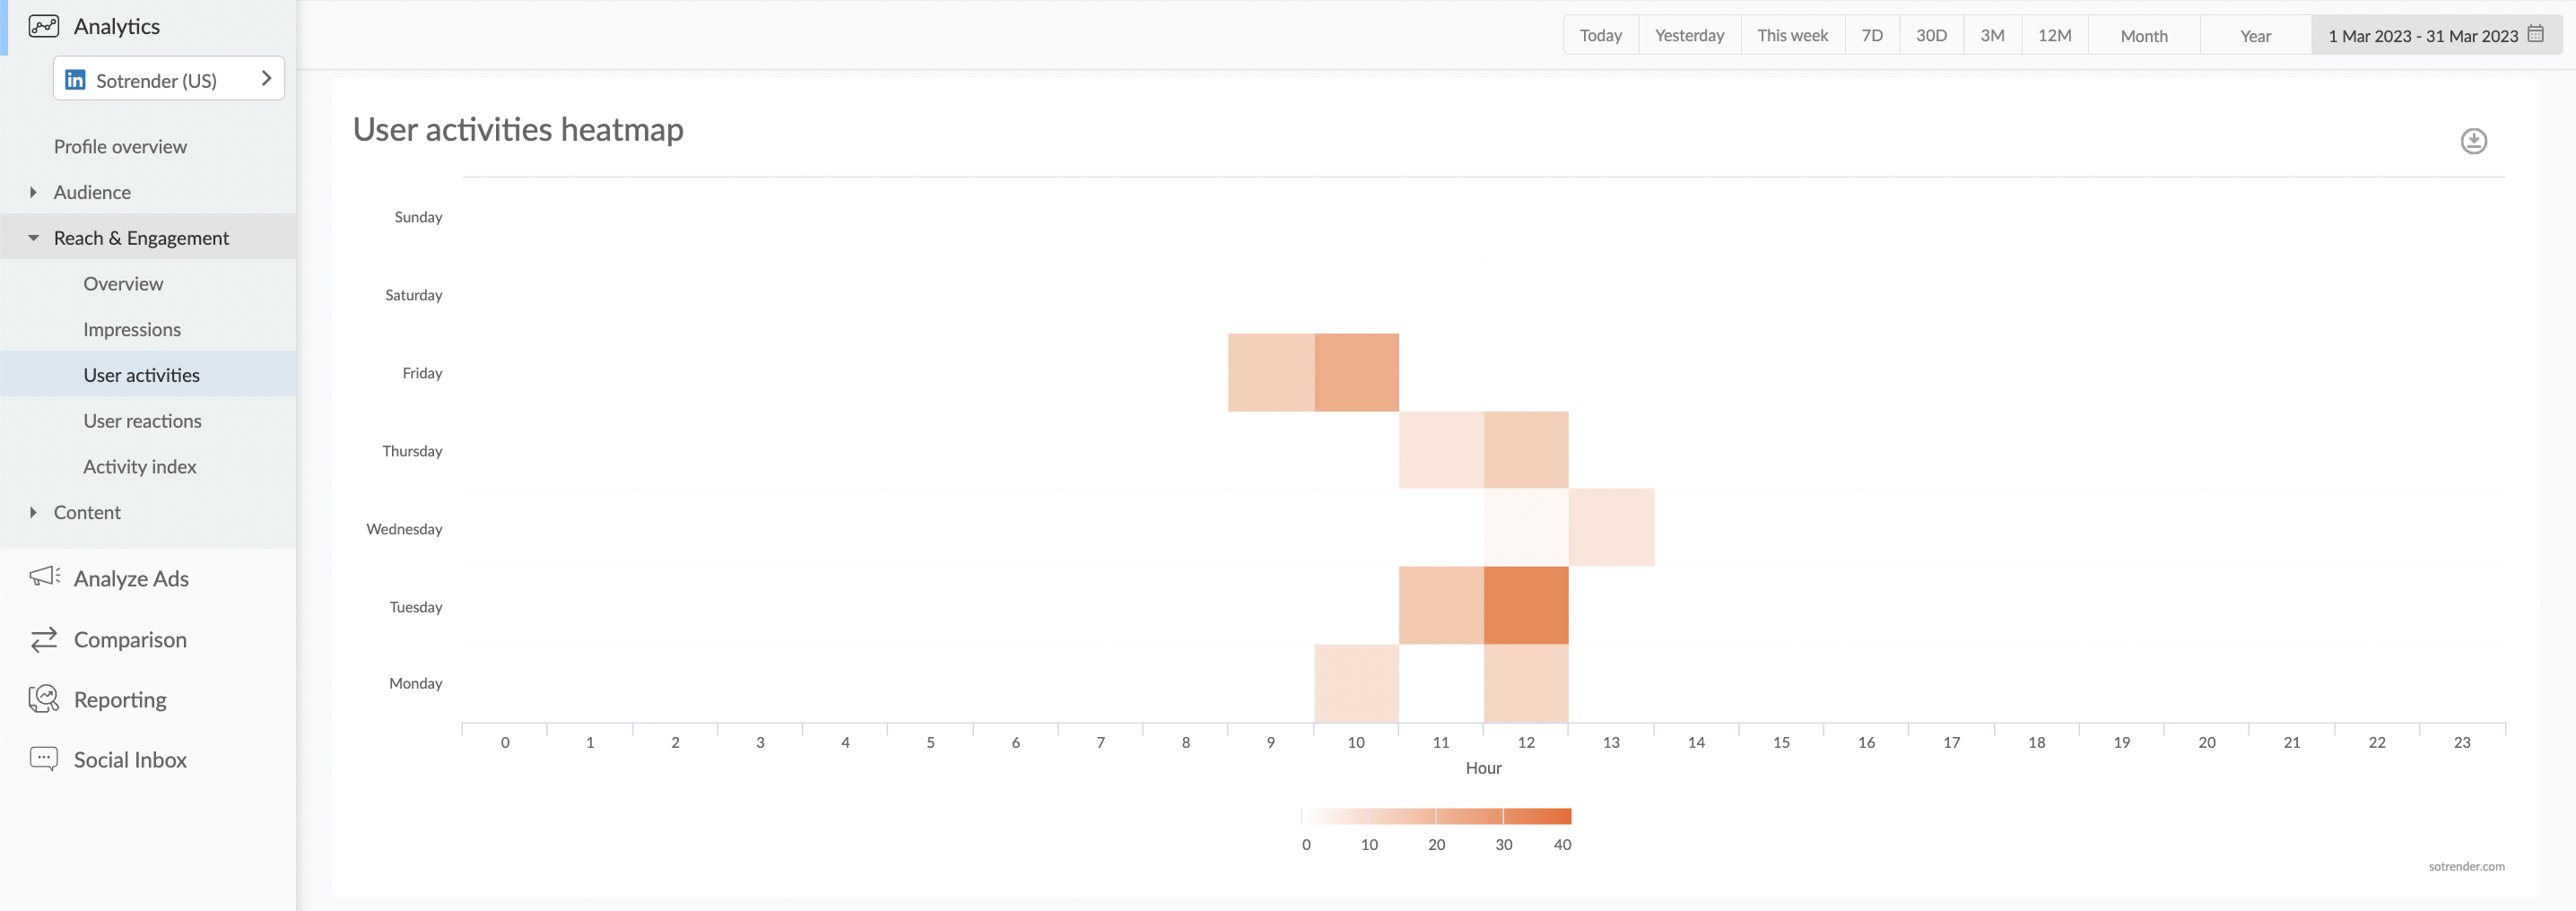Open the Sotrender (US) profile selector
Image resolution: width=2576 pixels, height=911 pixels.
[168, 79]
